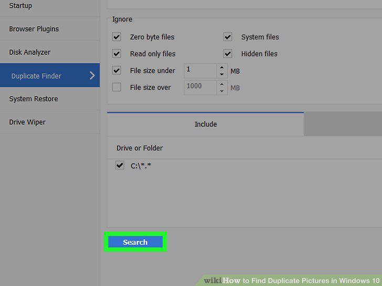The height and width of the screenshot is (286, 382).
Task: Uncheck the Read only files checkbox
Action: pos(116,54)
